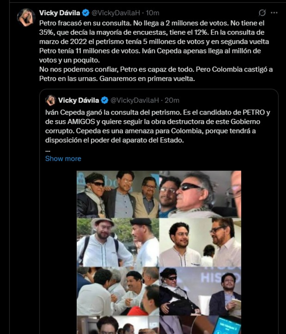
Task: Click verified badge in quoted tweet
Action: [105, 100]
